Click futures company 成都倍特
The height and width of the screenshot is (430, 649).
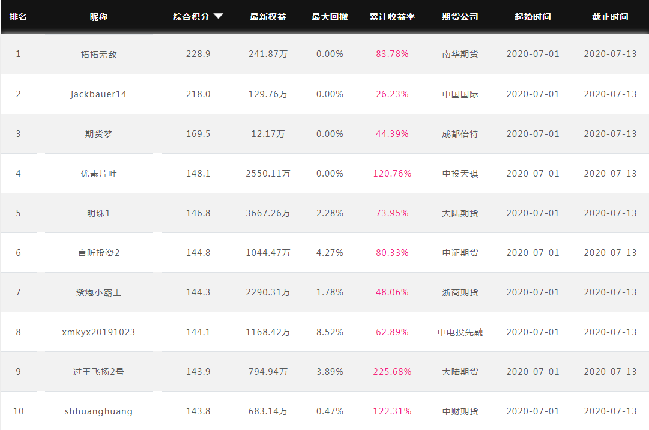pos(460,134)
